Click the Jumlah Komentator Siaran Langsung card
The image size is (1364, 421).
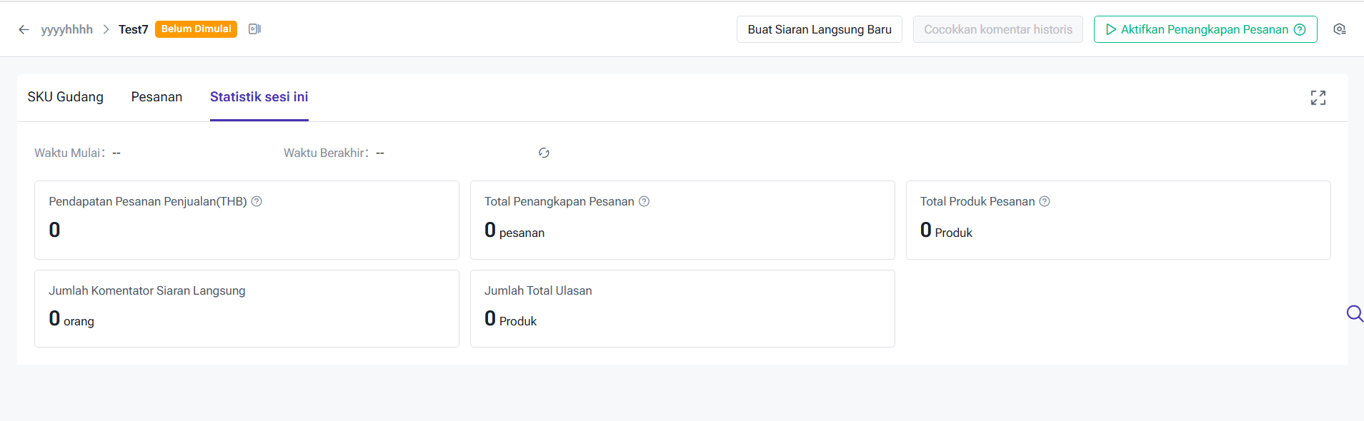(x=247, y=308)
